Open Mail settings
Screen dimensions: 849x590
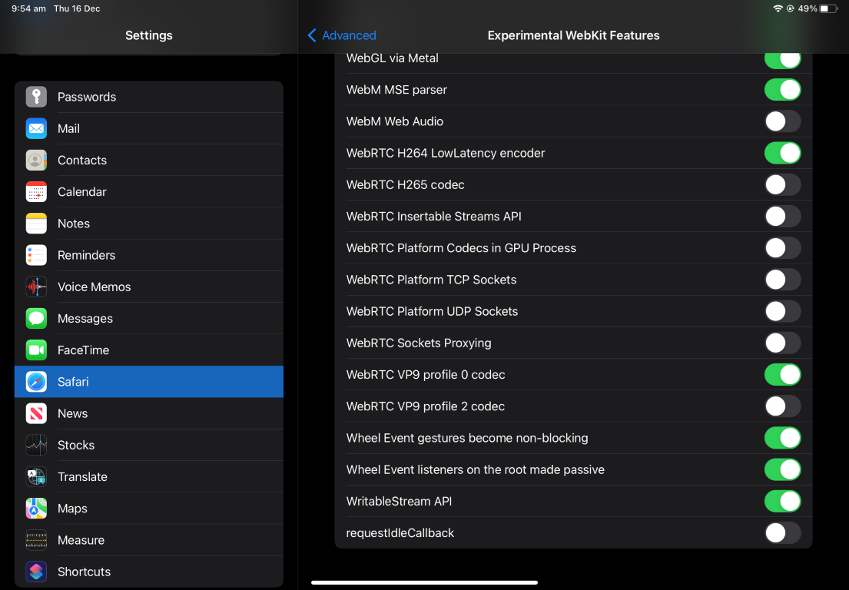(149, 128)
